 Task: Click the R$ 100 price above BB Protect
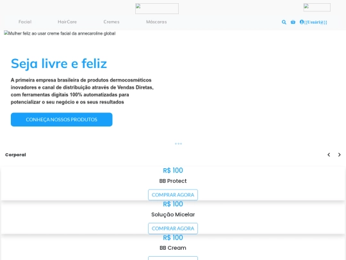(x=173, y=171)
